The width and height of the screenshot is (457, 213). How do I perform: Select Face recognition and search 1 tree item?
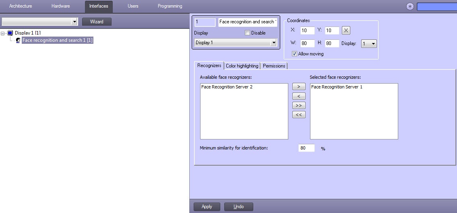click(58, 40)
